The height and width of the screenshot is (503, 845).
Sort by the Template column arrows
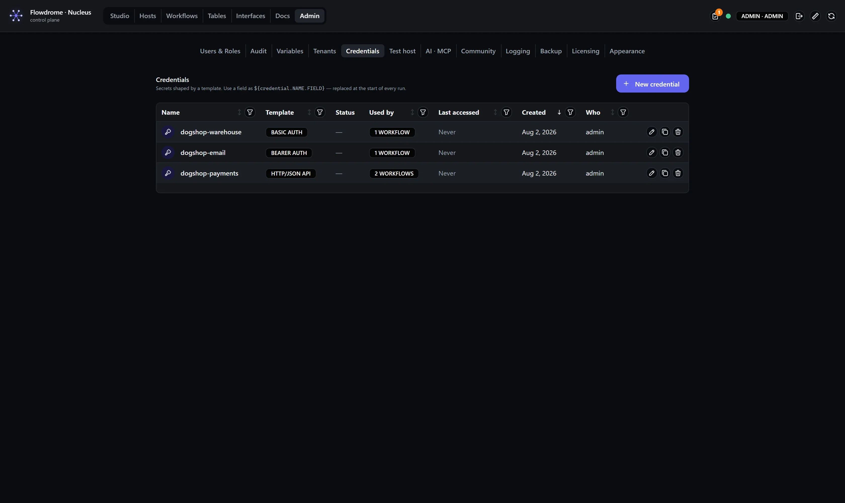tap(309, 112)
